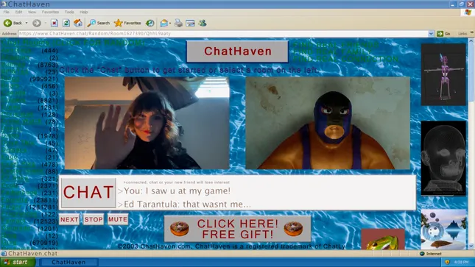Click the browser Back arrow icon

pos(7,23)
